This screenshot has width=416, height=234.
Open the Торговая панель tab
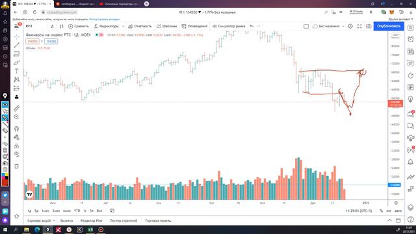(158, 221)
